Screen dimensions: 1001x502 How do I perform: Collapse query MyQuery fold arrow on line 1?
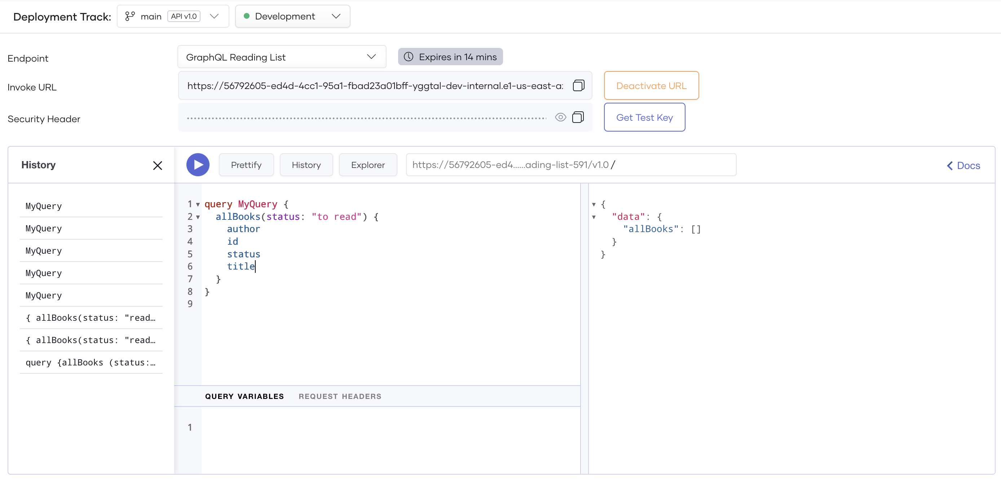pos(198,205)
